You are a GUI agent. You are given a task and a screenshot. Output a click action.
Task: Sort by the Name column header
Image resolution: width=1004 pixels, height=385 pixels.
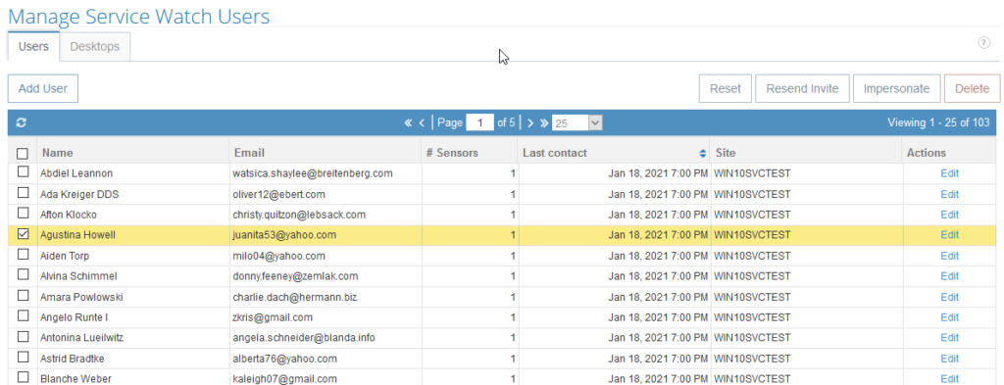tap(133, 153)
